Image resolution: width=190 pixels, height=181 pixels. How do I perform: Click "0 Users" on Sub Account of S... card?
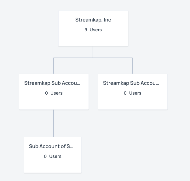tap(53, 156)
